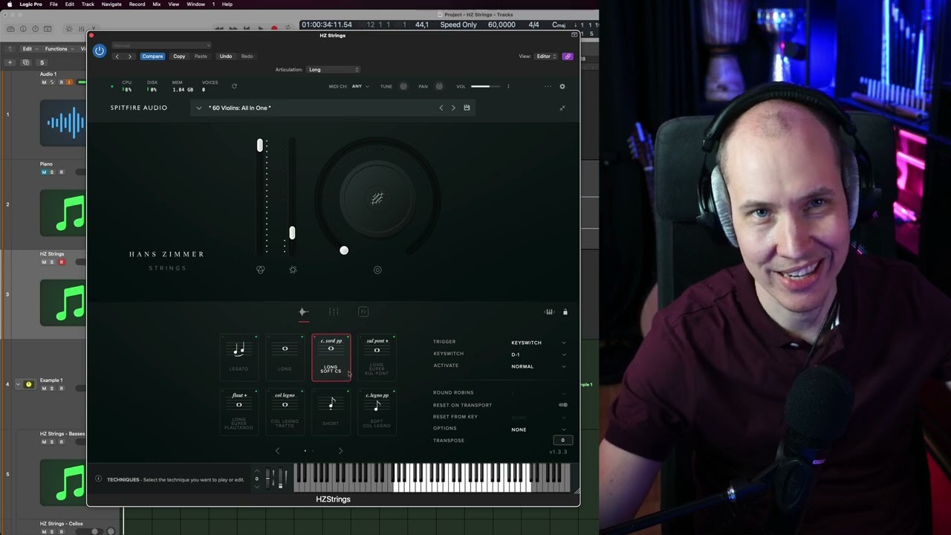Viewport: 951px width, 535px height.
Task: Click the keyboard range icon
Action: (550, 312)
